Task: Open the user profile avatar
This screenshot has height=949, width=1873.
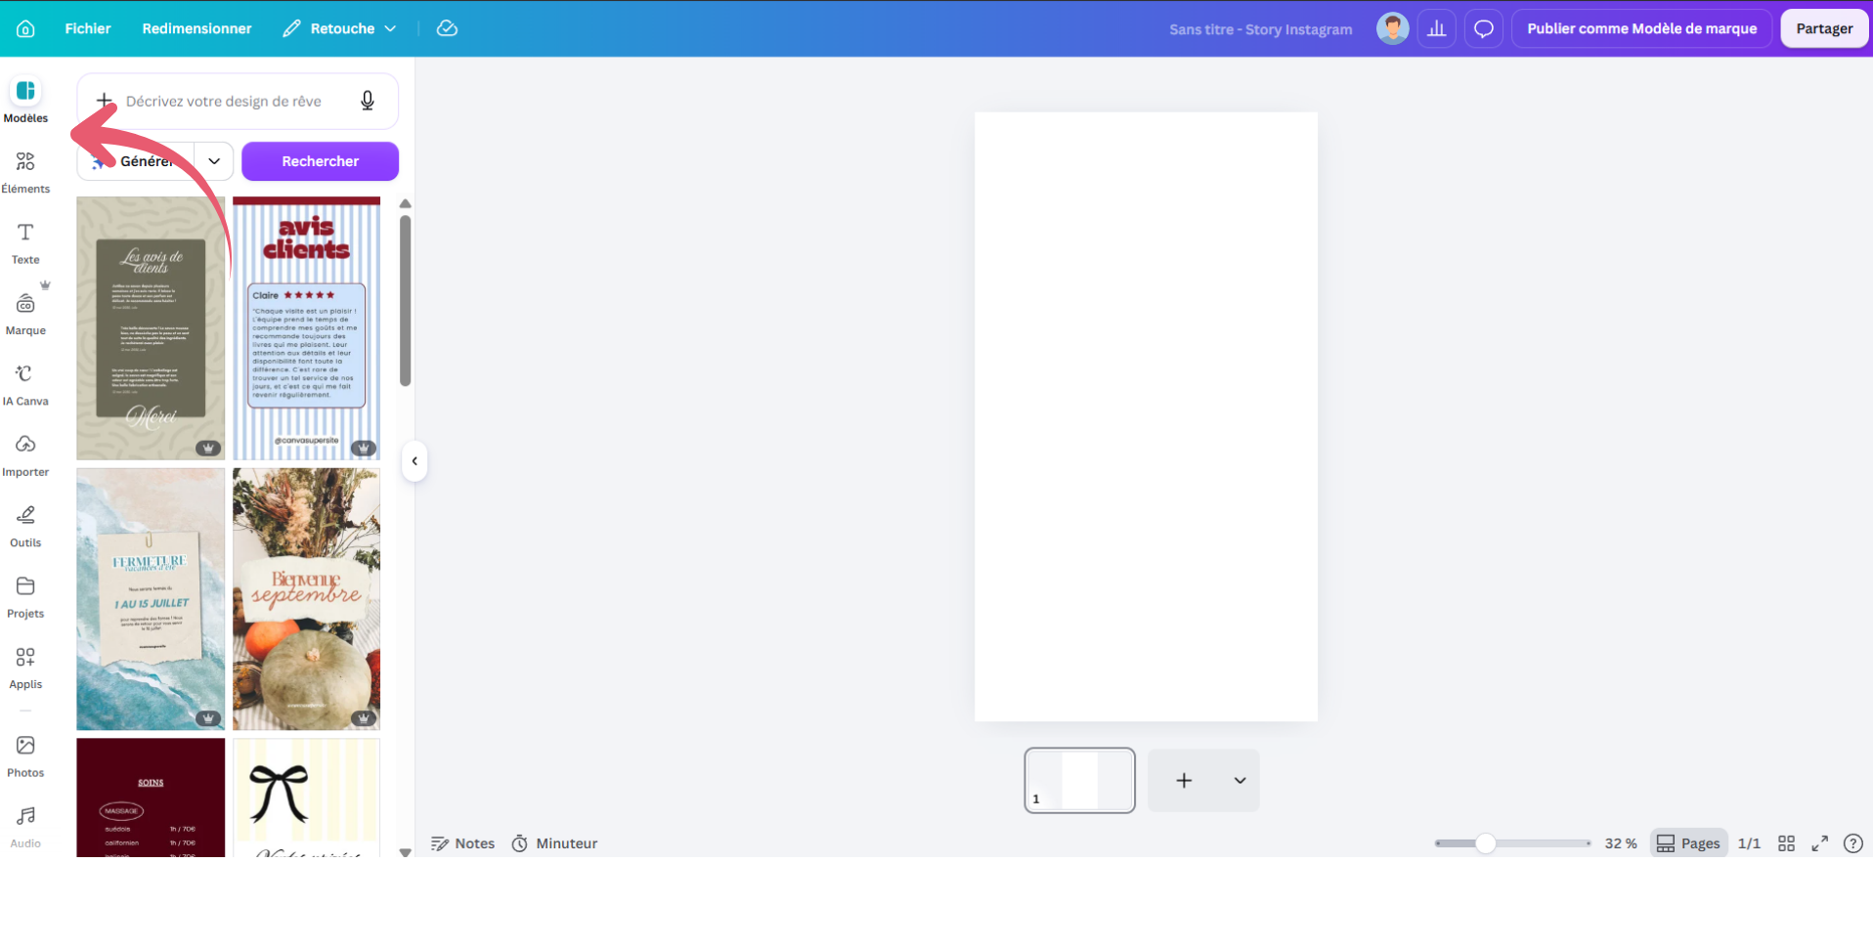Action: point(1392,28)
